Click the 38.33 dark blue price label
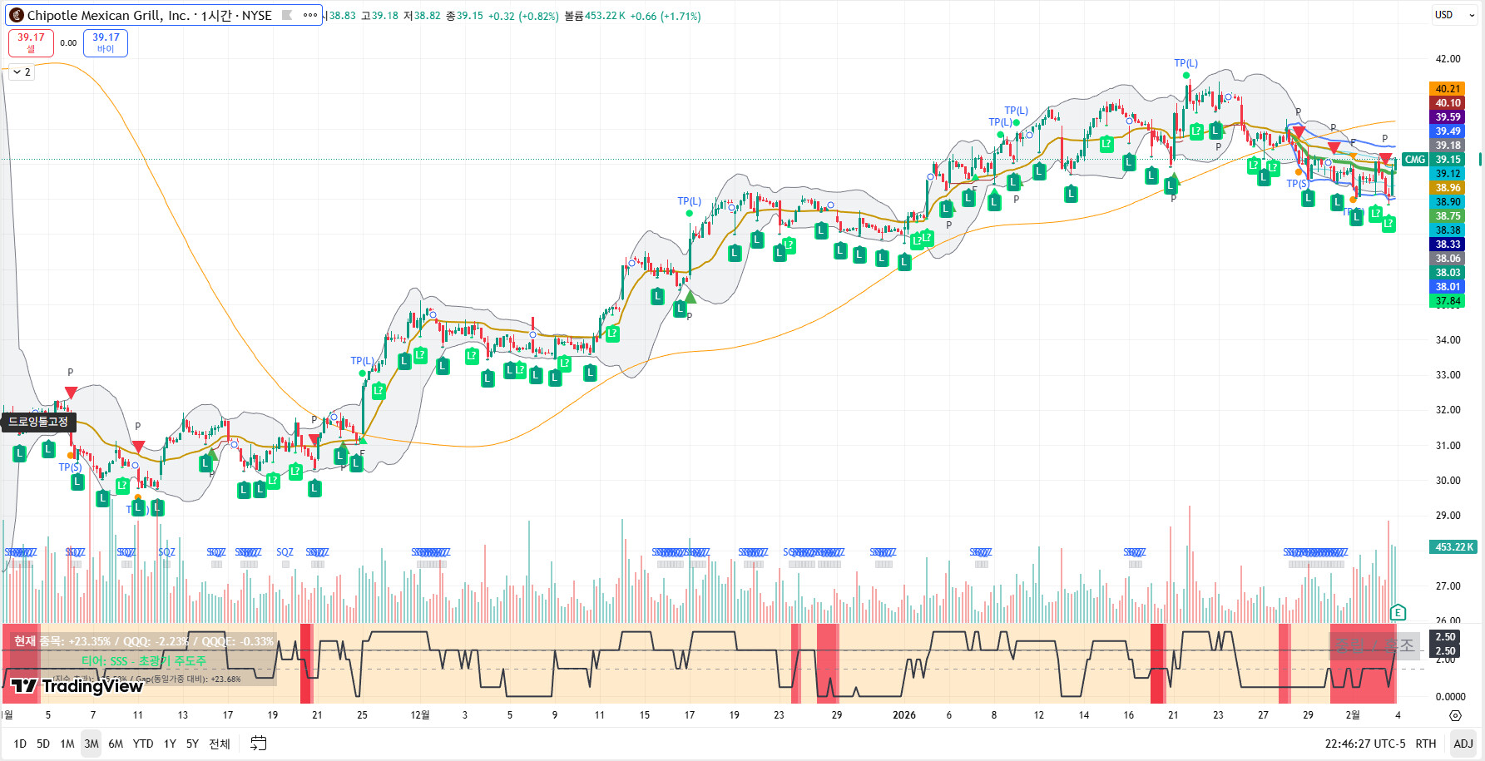Image resolution: width=1485 pixels, height=761 pixels. [1448, 245]
